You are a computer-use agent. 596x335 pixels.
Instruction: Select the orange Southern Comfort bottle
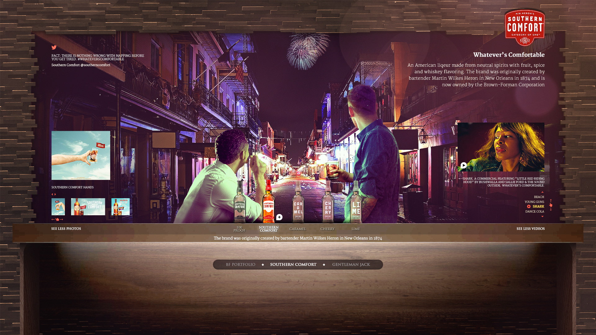click(x=269, y=201)
